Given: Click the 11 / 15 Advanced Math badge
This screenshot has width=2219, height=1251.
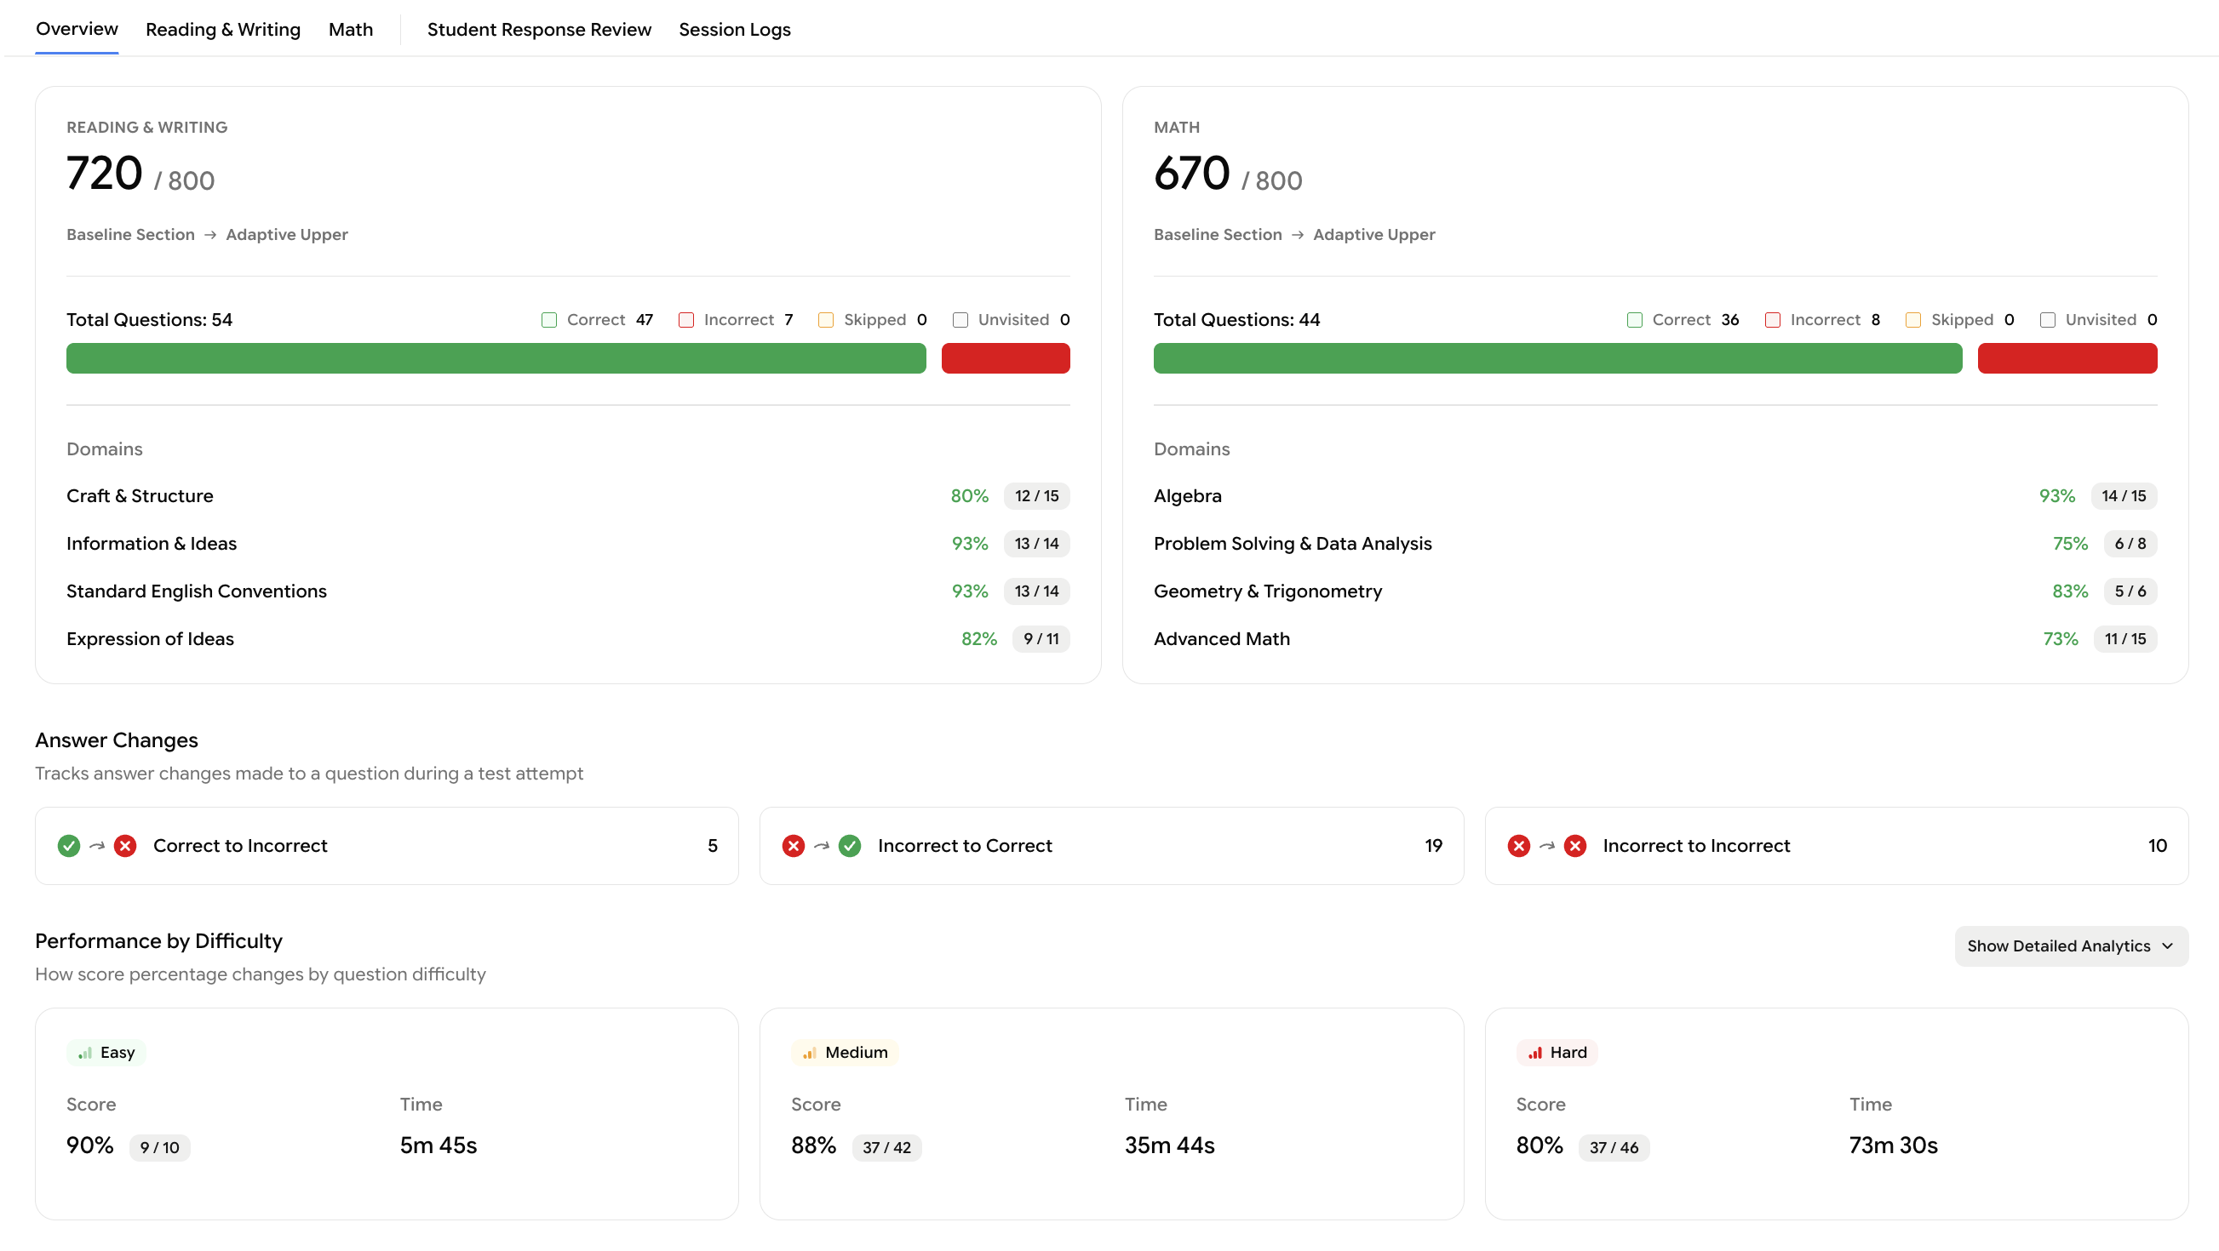Looking at the screenshot, I should [x=2125, y=639].
